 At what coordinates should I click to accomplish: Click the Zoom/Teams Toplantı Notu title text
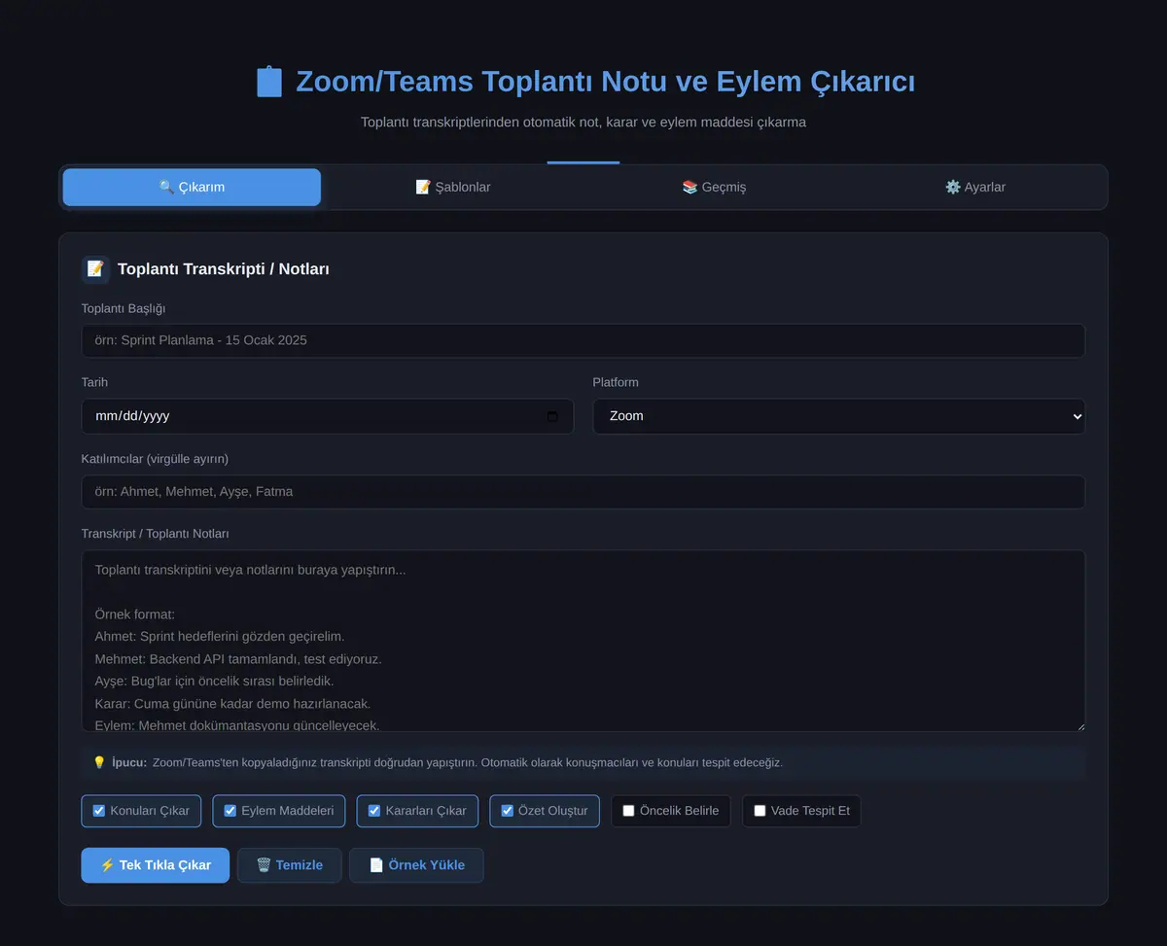(605, 82)
